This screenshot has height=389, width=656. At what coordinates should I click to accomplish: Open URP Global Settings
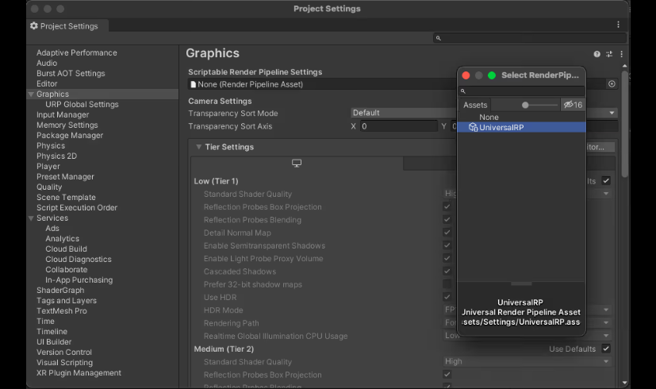82,104
